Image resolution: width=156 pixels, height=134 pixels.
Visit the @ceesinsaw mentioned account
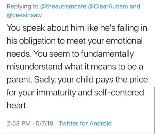[x=24, y=15]
